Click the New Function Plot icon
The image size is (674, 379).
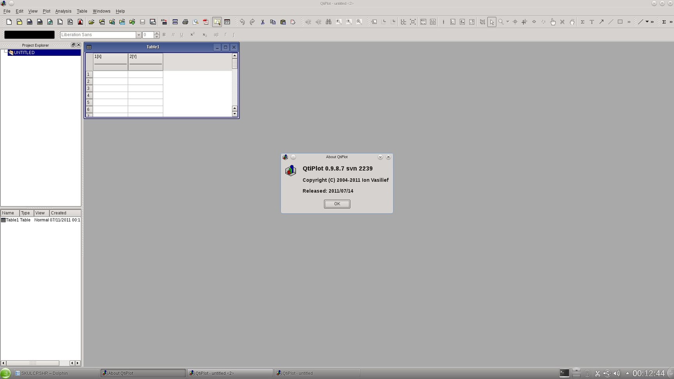pos(70,22)
